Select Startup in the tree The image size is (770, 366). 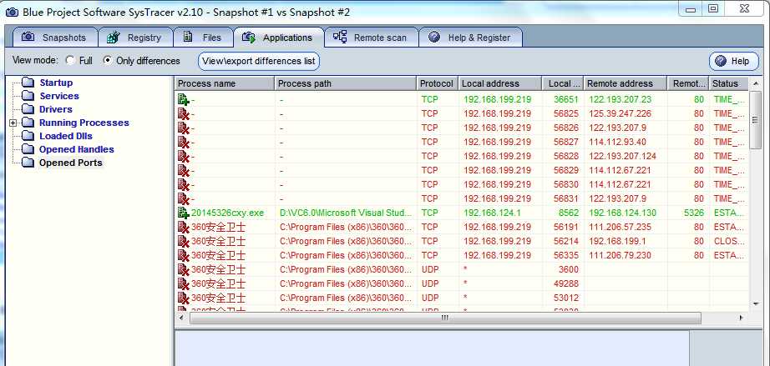(56, 83)
